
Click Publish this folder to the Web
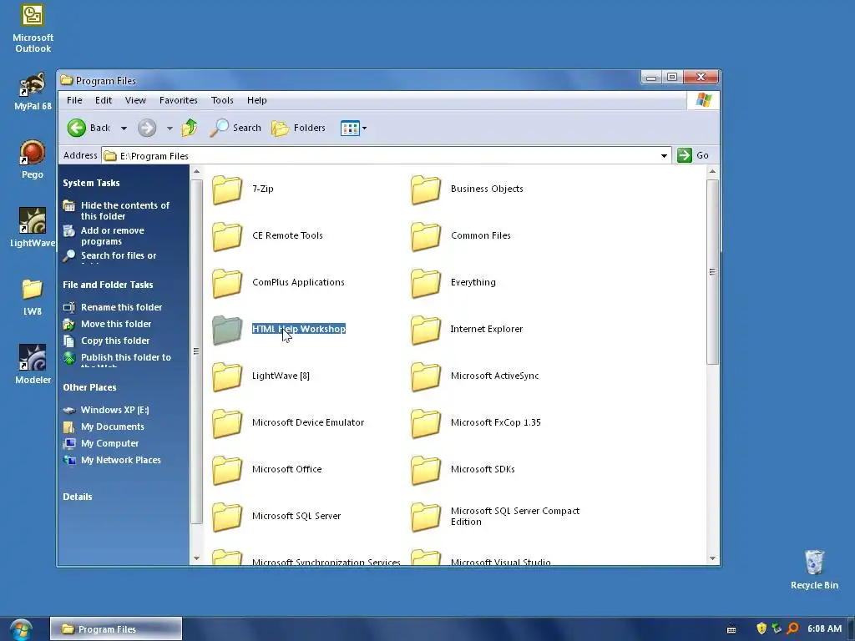tap(117, 359)
